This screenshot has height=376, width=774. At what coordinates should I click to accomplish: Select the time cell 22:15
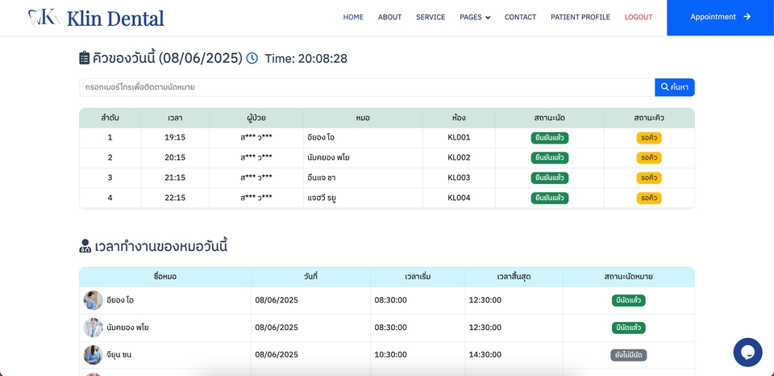tap(175, 198)
